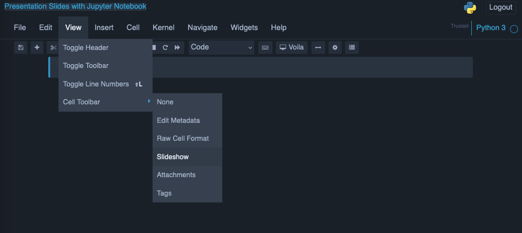Toggle Line Numbers in the View menu
This screenshot has height=233, width=522.
pos(96,84)
